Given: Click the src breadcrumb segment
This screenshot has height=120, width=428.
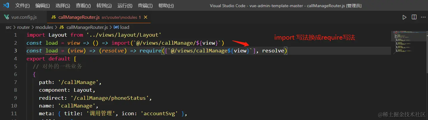Looking at the screenshot, I should [9, 27].
